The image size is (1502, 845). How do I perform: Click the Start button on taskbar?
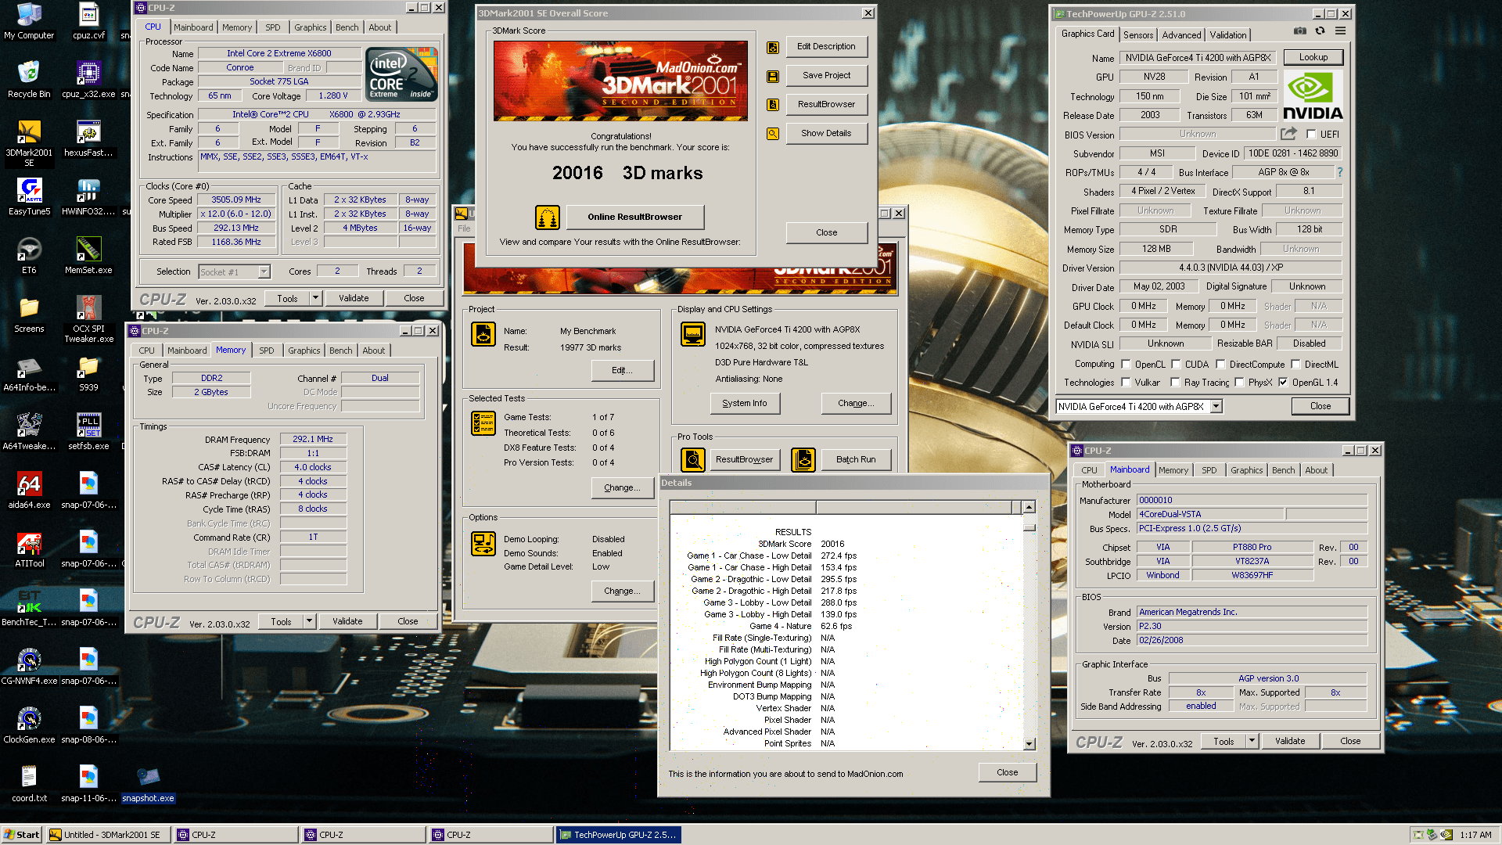pos(22,835)
